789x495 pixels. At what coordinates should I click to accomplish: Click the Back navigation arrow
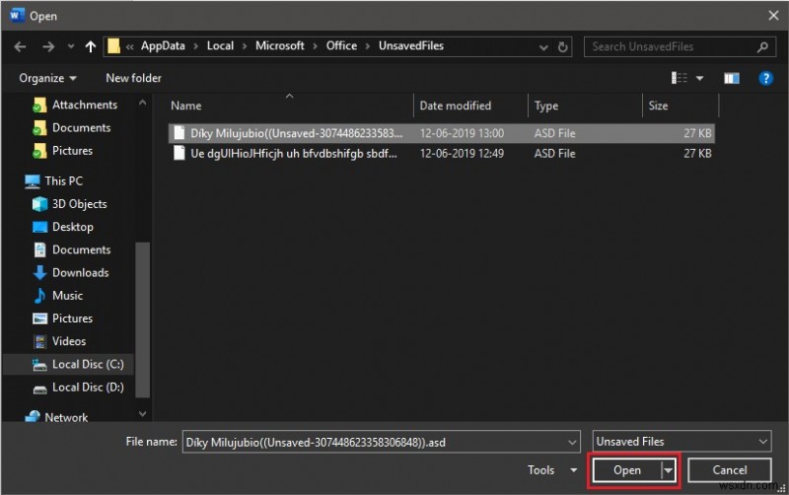tap(20, 46)
